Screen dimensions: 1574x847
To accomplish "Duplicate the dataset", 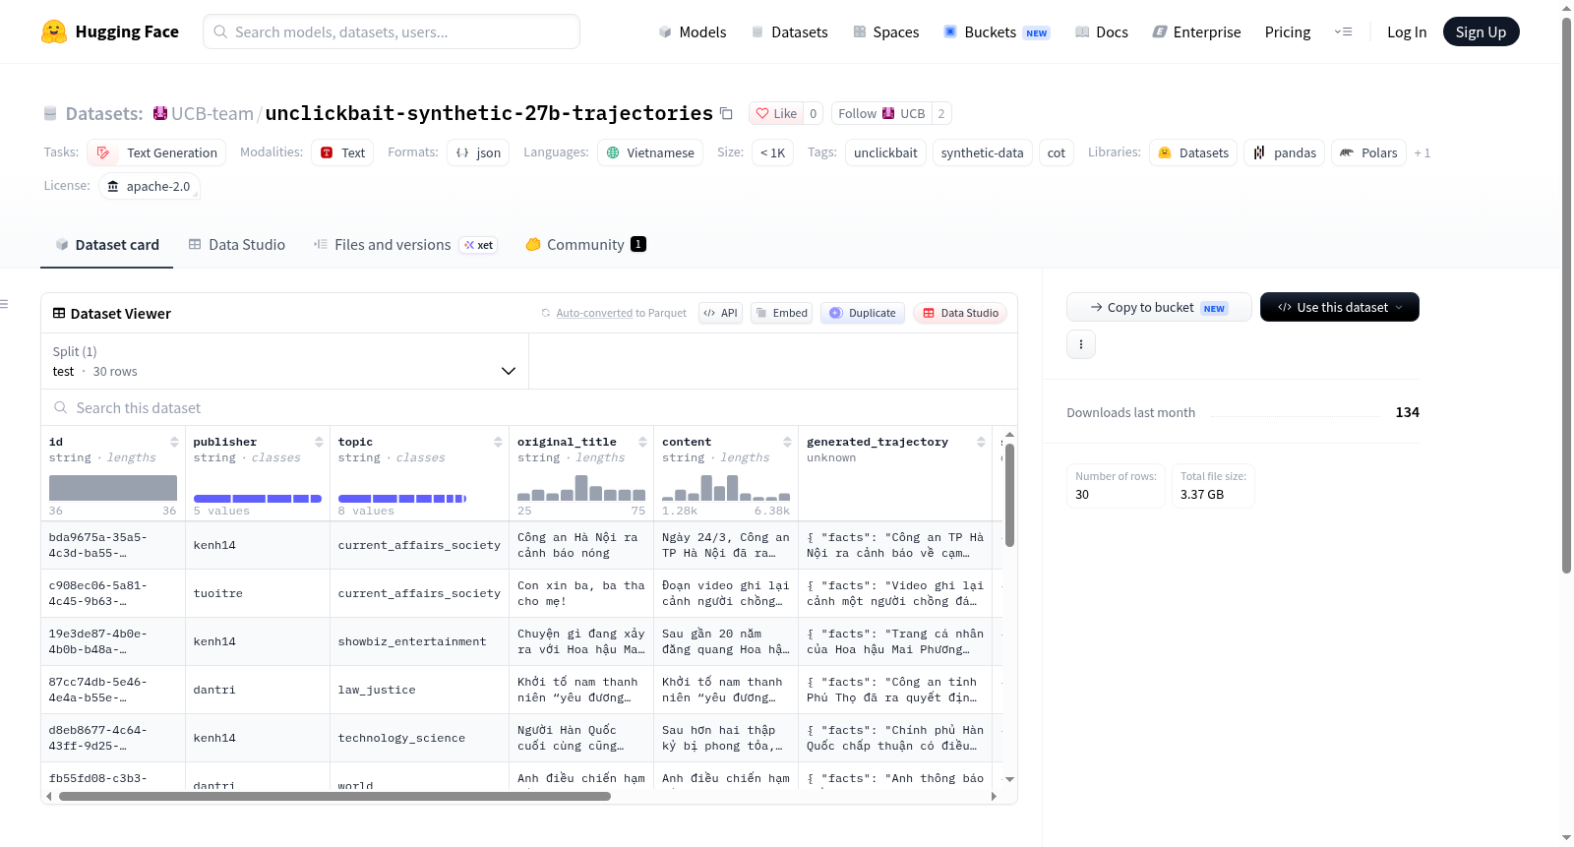I will coord(863,313).
